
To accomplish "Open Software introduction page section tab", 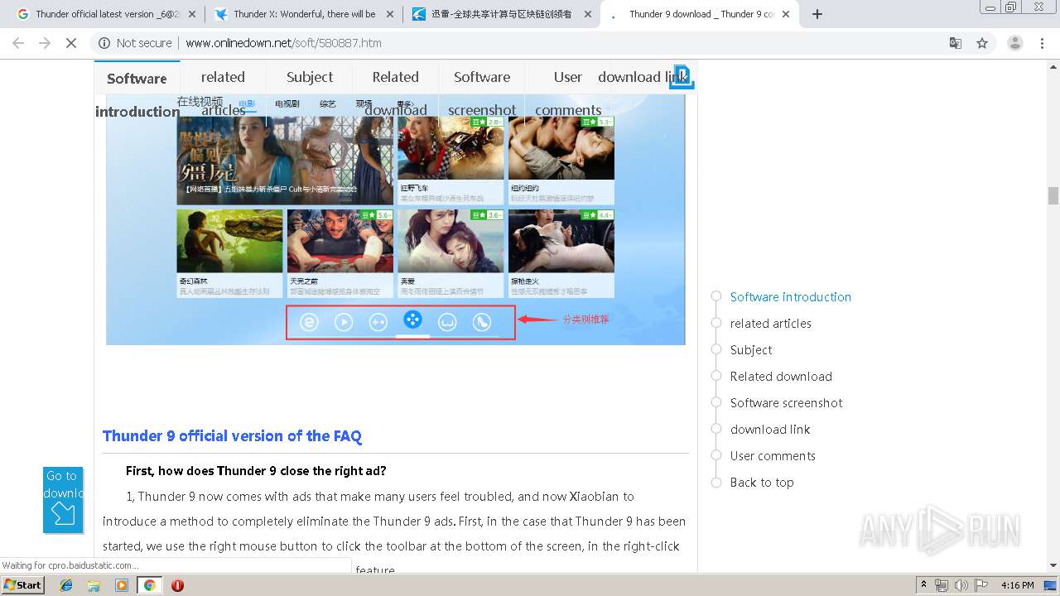I will [137, 94].
